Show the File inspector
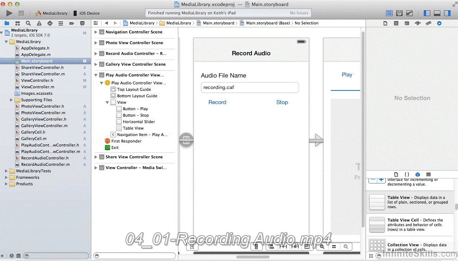This screenshot has height=261, width=458. [x=385, y=23]
